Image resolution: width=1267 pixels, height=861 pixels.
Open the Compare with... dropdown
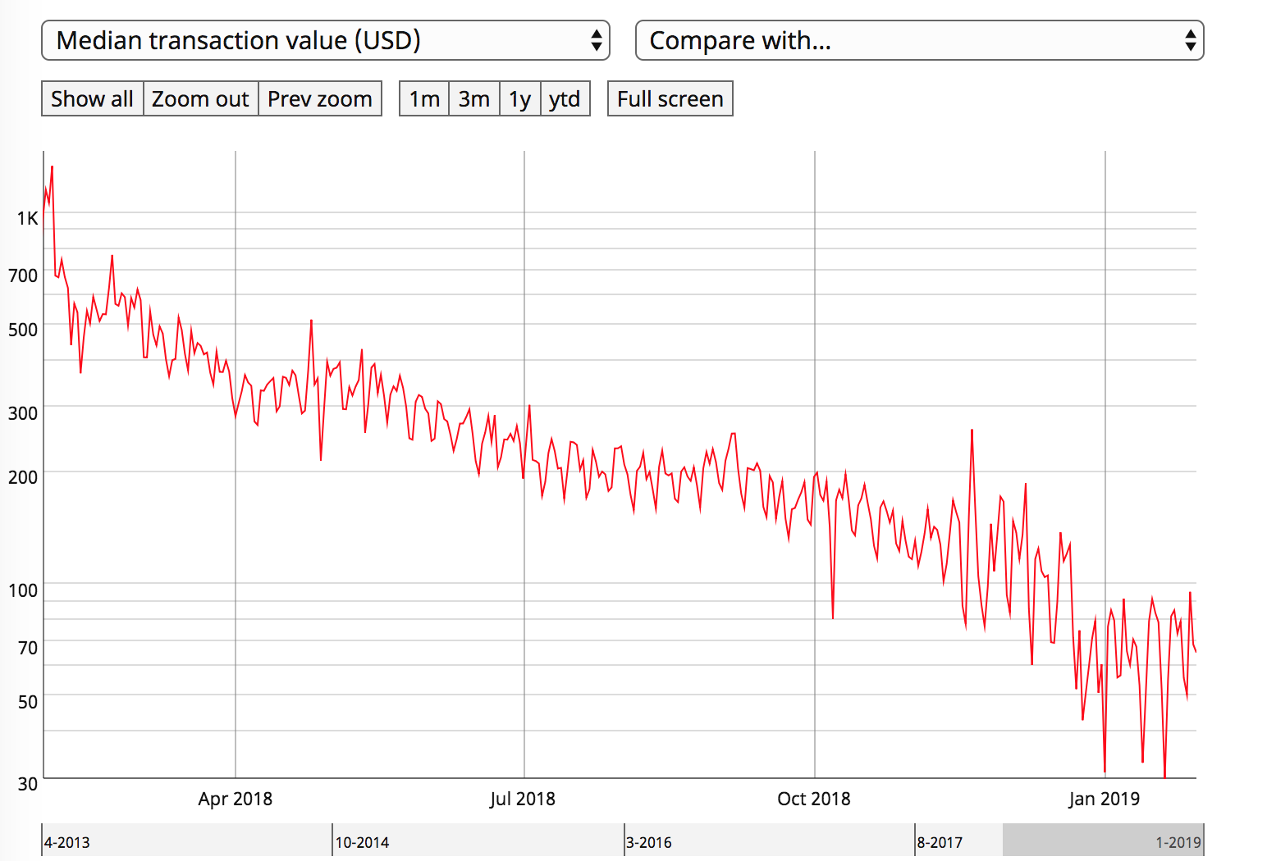click(919, 40)
